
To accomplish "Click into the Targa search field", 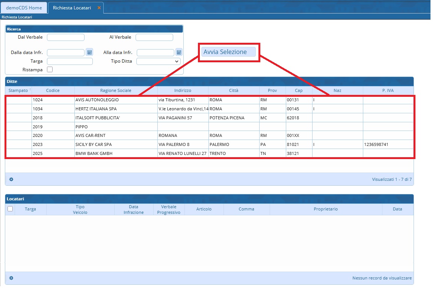I will point(69,61).
